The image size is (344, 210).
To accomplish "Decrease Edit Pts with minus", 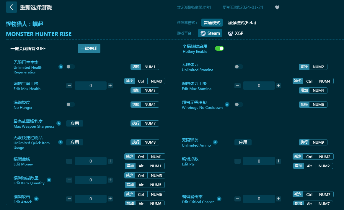I will pos(238,161).
